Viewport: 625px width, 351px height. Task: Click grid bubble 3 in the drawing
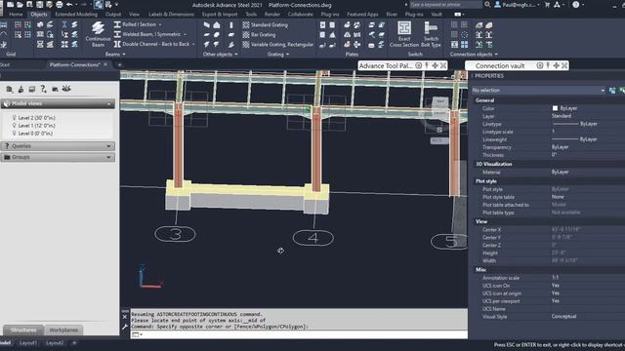point(175,234)
